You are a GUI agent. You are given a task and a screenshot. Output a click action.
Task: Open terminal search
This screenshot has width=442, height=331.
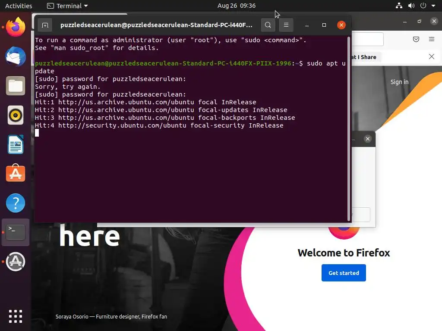pos(268,25)
